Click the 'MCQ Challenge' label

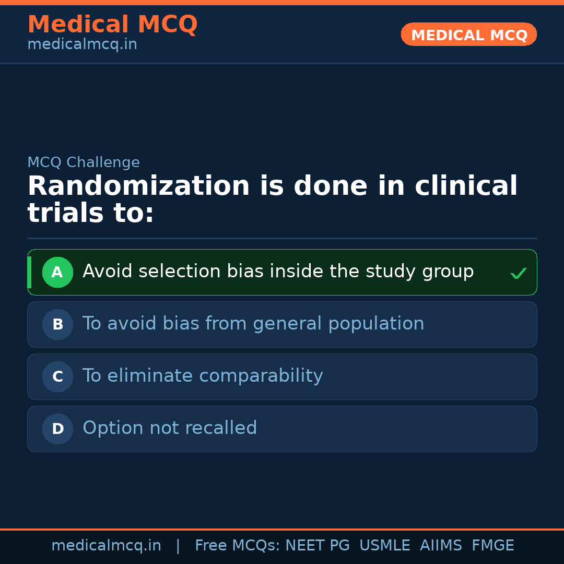click(84, 162)
